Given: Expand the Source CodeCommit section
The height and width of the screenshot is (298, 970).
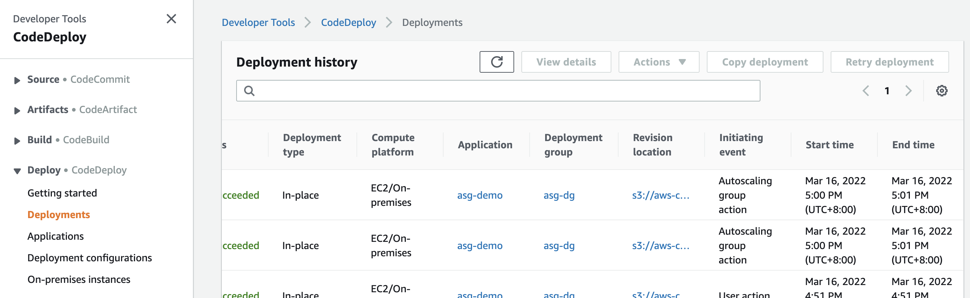Looking at the screenshot, I should 17,80.
